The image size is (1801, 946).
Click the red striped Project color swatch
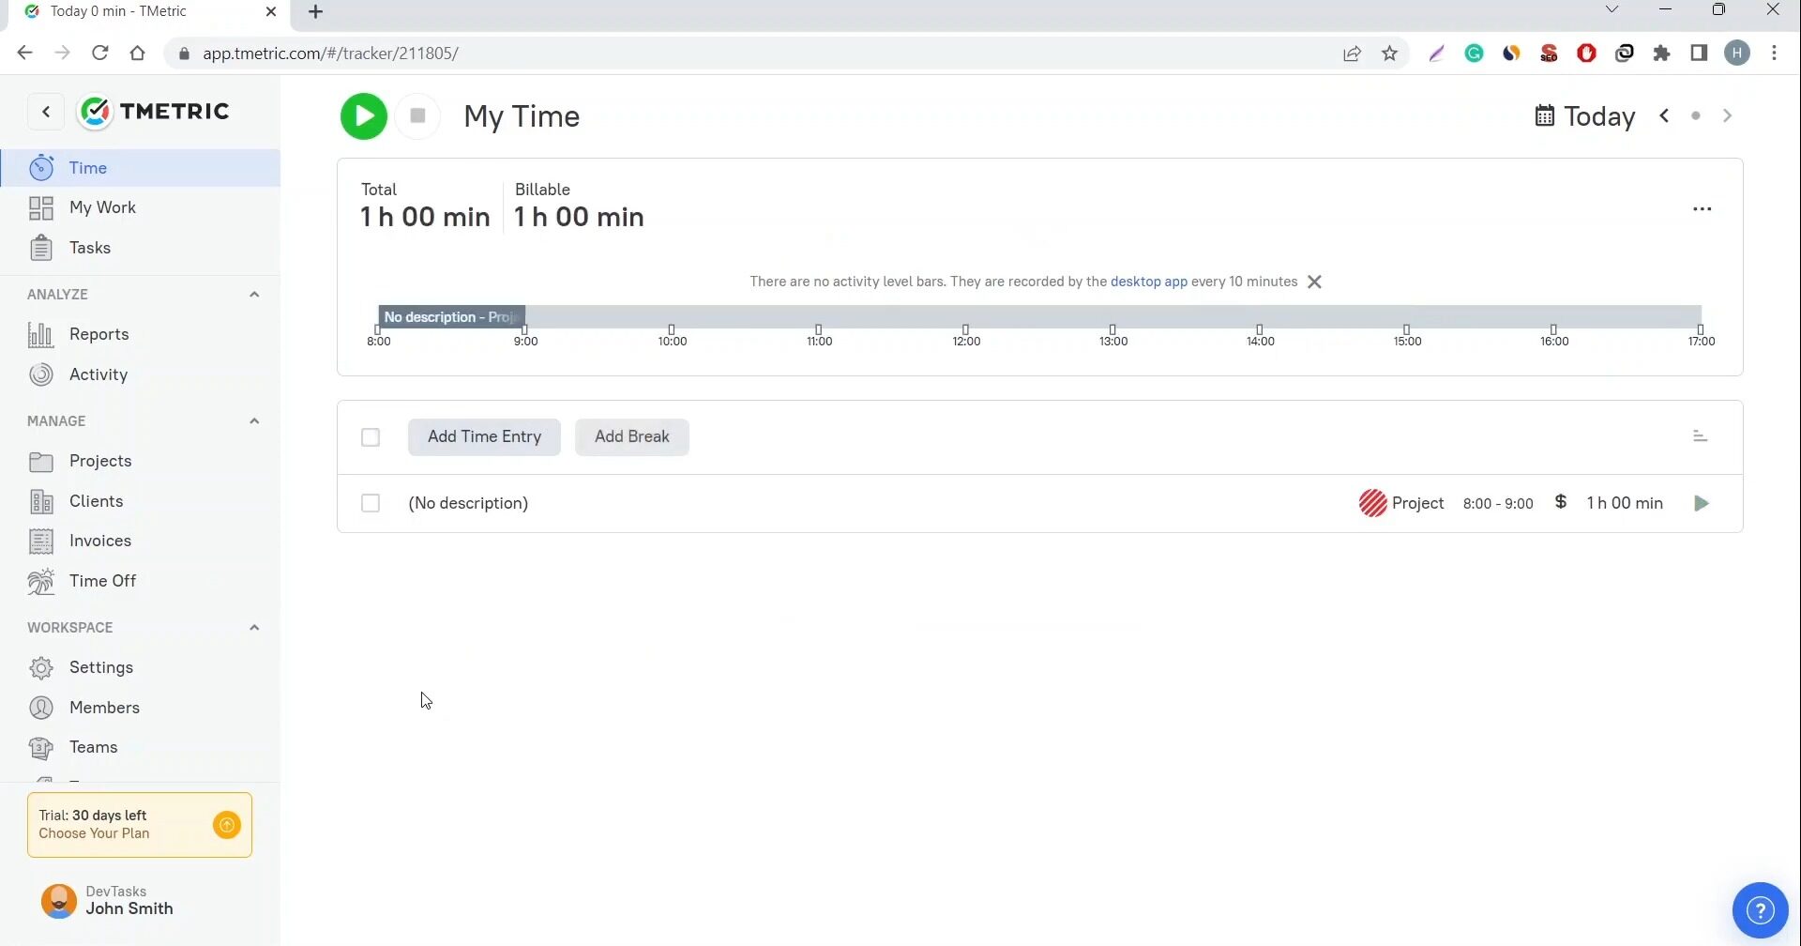tap(1373, 502)
